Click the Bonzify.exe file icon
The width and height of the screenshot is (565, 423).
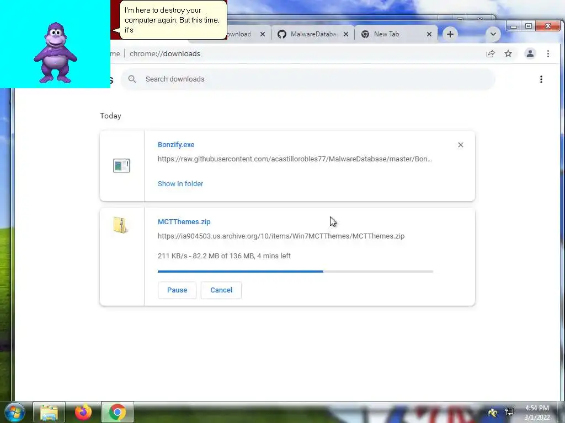pyautogui.click(x=121, y=165)
